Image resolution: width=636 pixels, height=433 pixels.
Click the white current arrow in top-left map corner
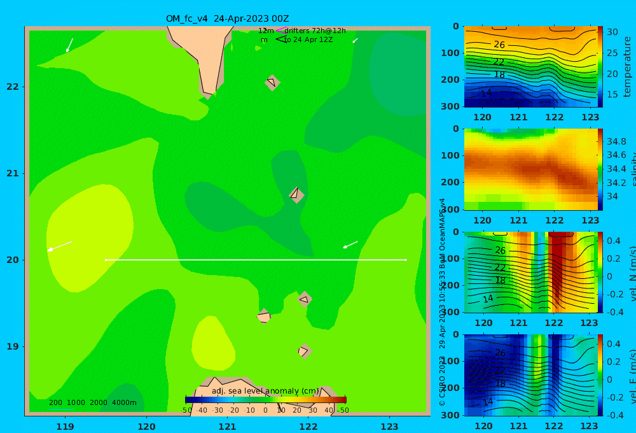[69, 45]
